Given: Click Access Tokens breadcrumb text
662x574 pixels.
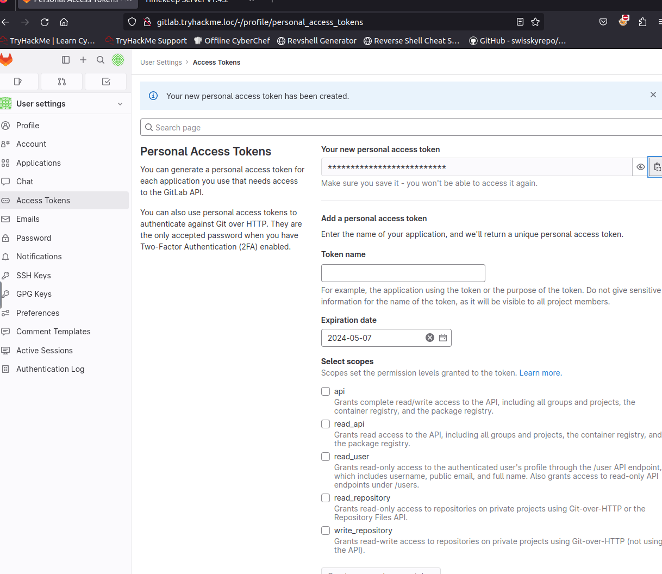Looking at the screenshot, I should (216, 63).
